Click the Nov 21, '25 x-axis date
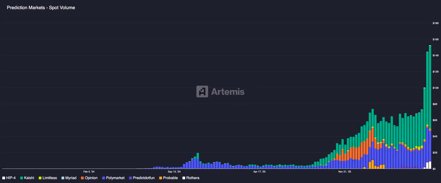Viewport: 441px width, 183px height. (345, 171)
